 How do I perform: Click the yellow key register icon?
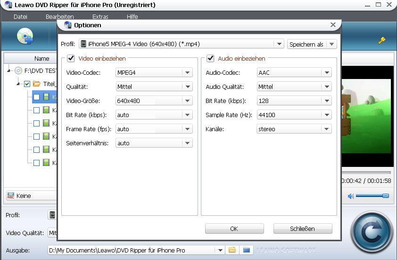[x=382, y=40]
